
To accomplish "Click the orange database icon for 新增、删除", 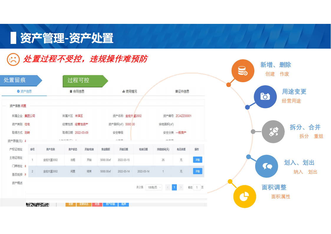I will click(x=243, y=71).
